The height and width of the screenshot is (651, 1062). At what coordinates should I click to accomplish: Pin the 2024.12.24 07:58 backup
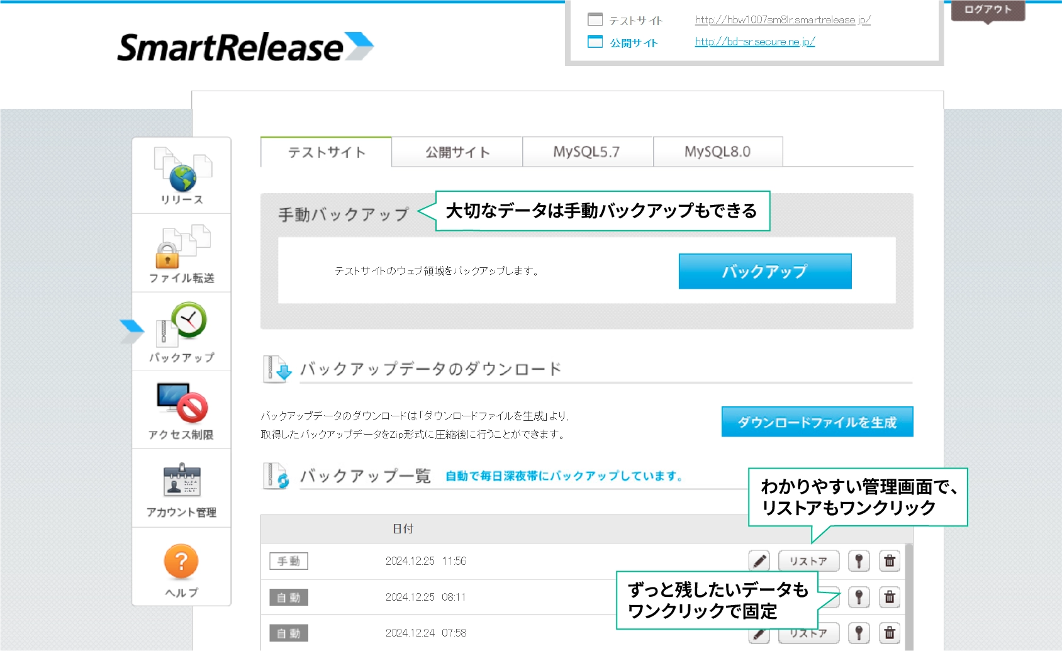tap(859, 633)
